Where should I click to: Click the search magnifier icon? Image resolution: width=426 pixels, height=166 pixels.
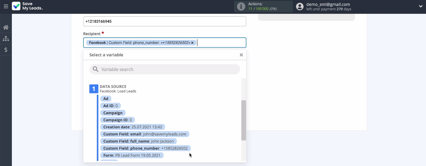(96, 69)
